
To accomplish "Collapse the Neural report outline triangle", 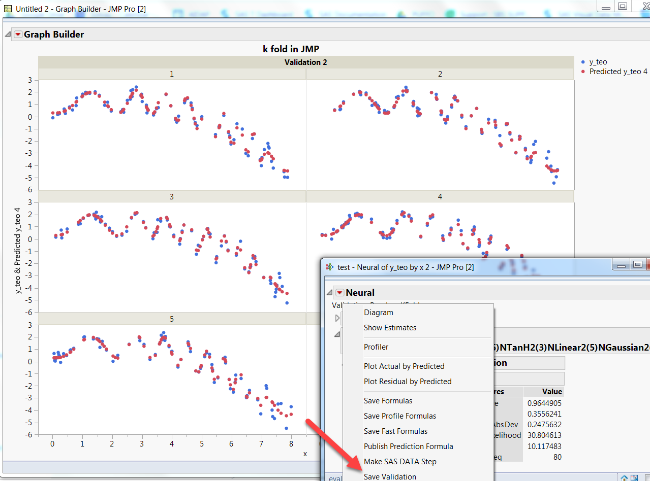I will click(x=329, y=292).
